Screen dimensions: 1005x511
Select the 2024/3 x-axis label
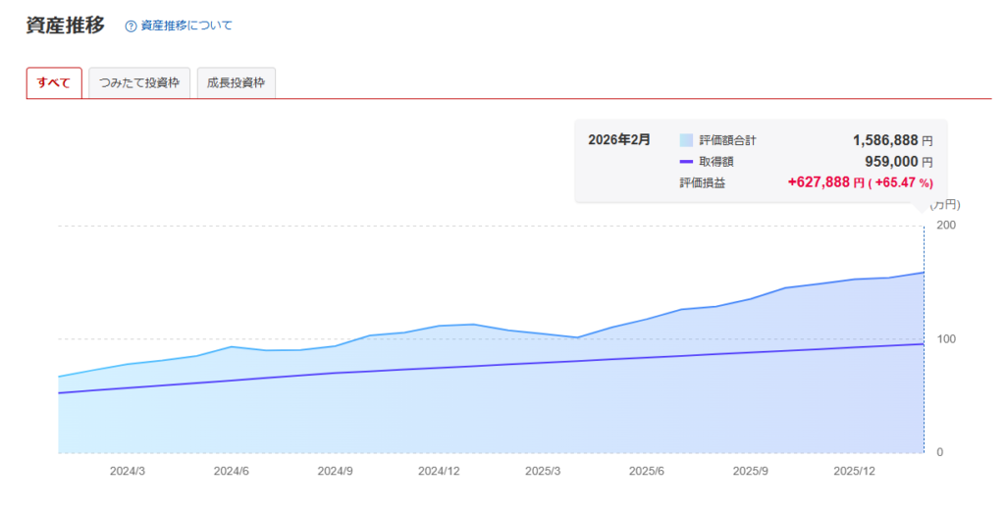pos(128,472)
